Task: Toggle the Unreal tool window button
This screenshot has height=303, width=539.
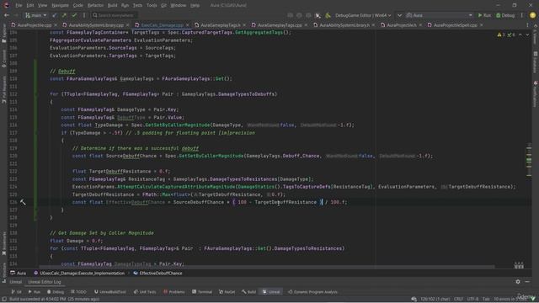Action: click(x=271, y=292)
